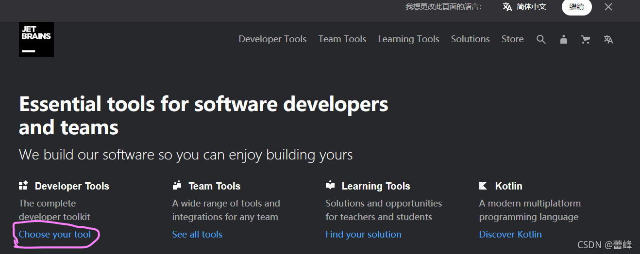Click the Essential tools for software developers headline
This screenshot has height=254, width=640.
[x=203, y=116]
